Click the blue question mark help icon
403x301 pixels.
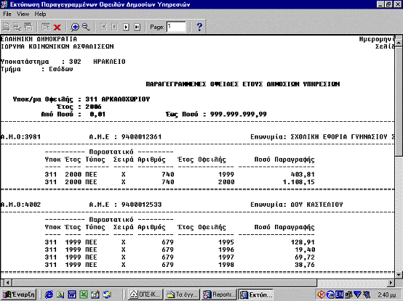199,27
